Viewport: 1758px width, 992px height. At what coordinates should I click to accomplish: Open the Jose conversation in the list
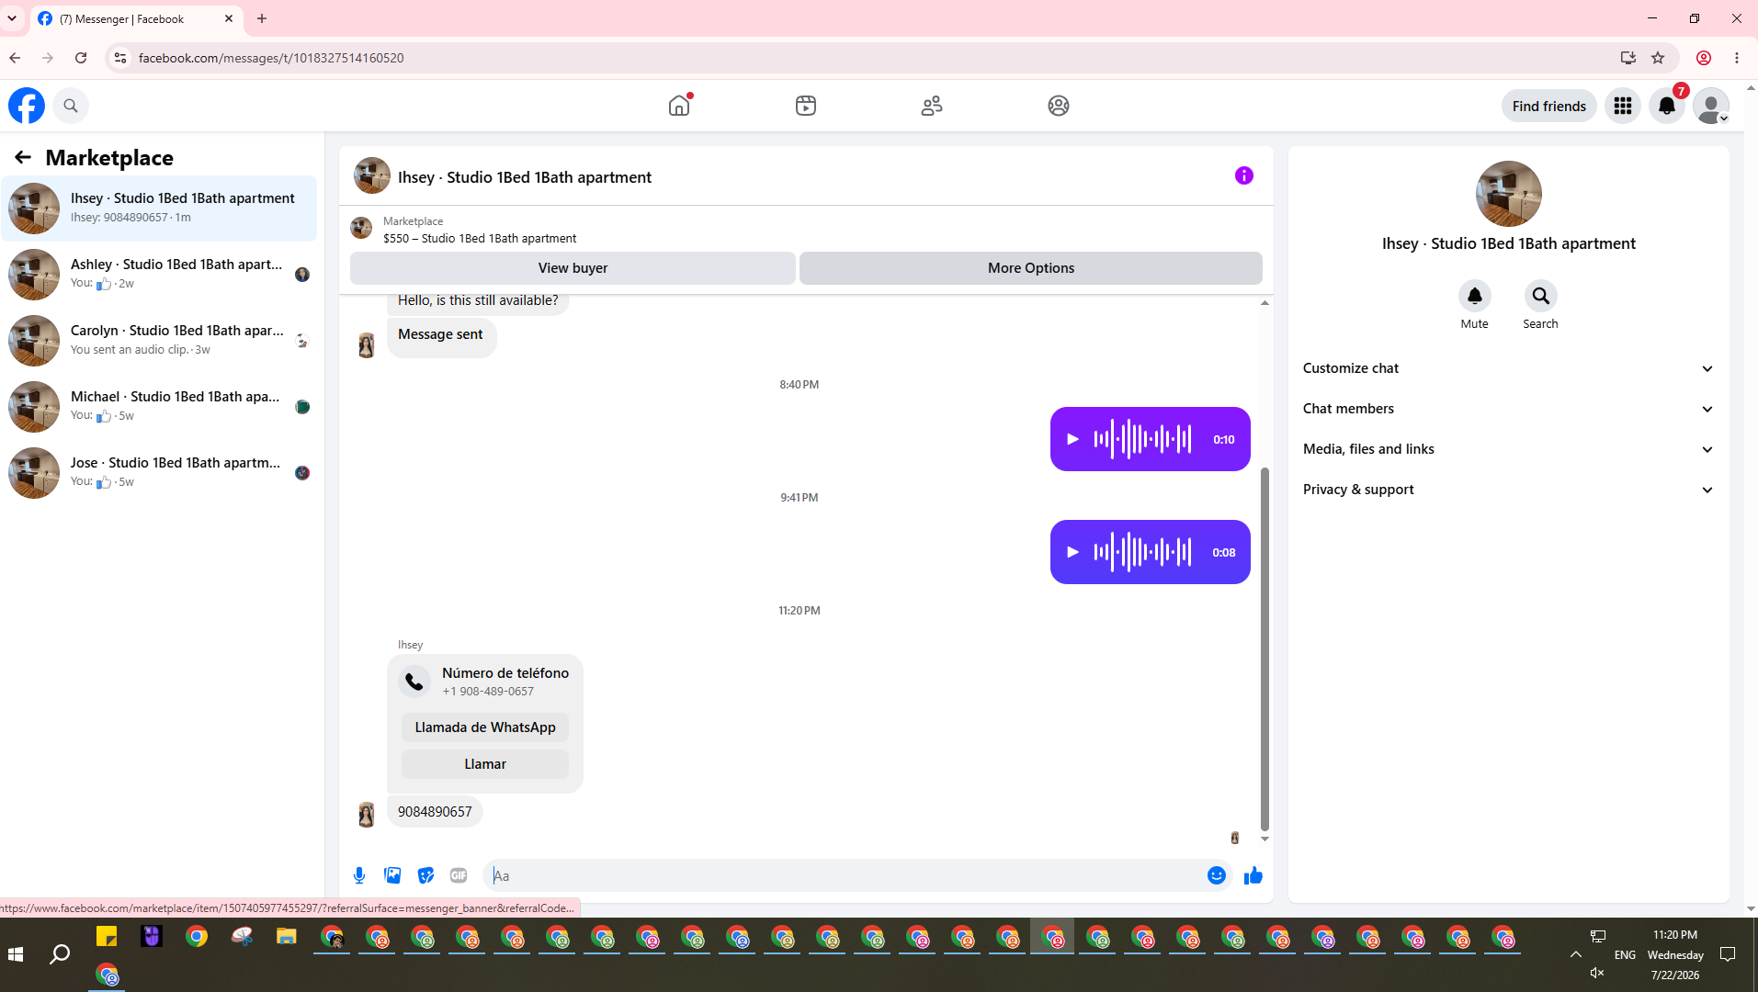159,473
